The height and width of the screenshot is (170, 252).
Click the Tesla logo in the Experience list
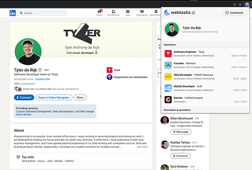[168, 54]
